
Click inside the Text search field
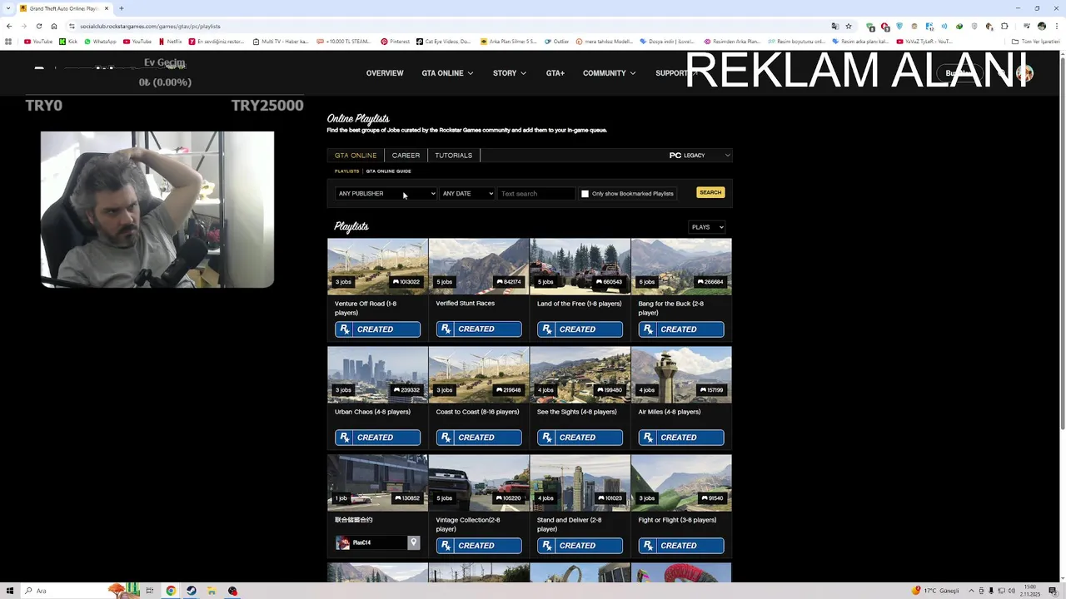click(x=536, y=194)
